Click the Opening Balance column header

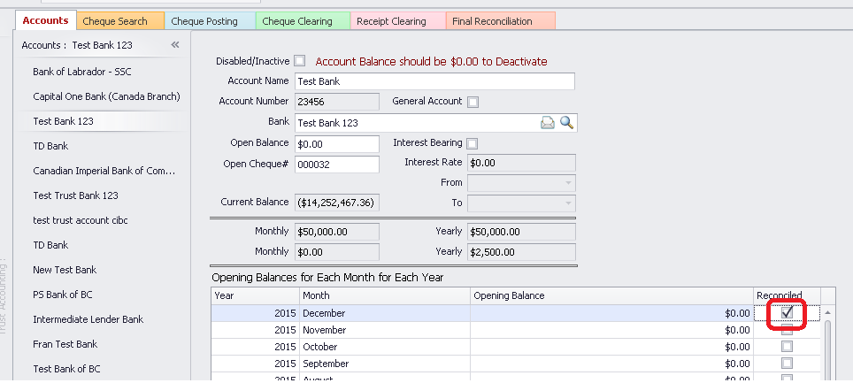click(612, 295)
